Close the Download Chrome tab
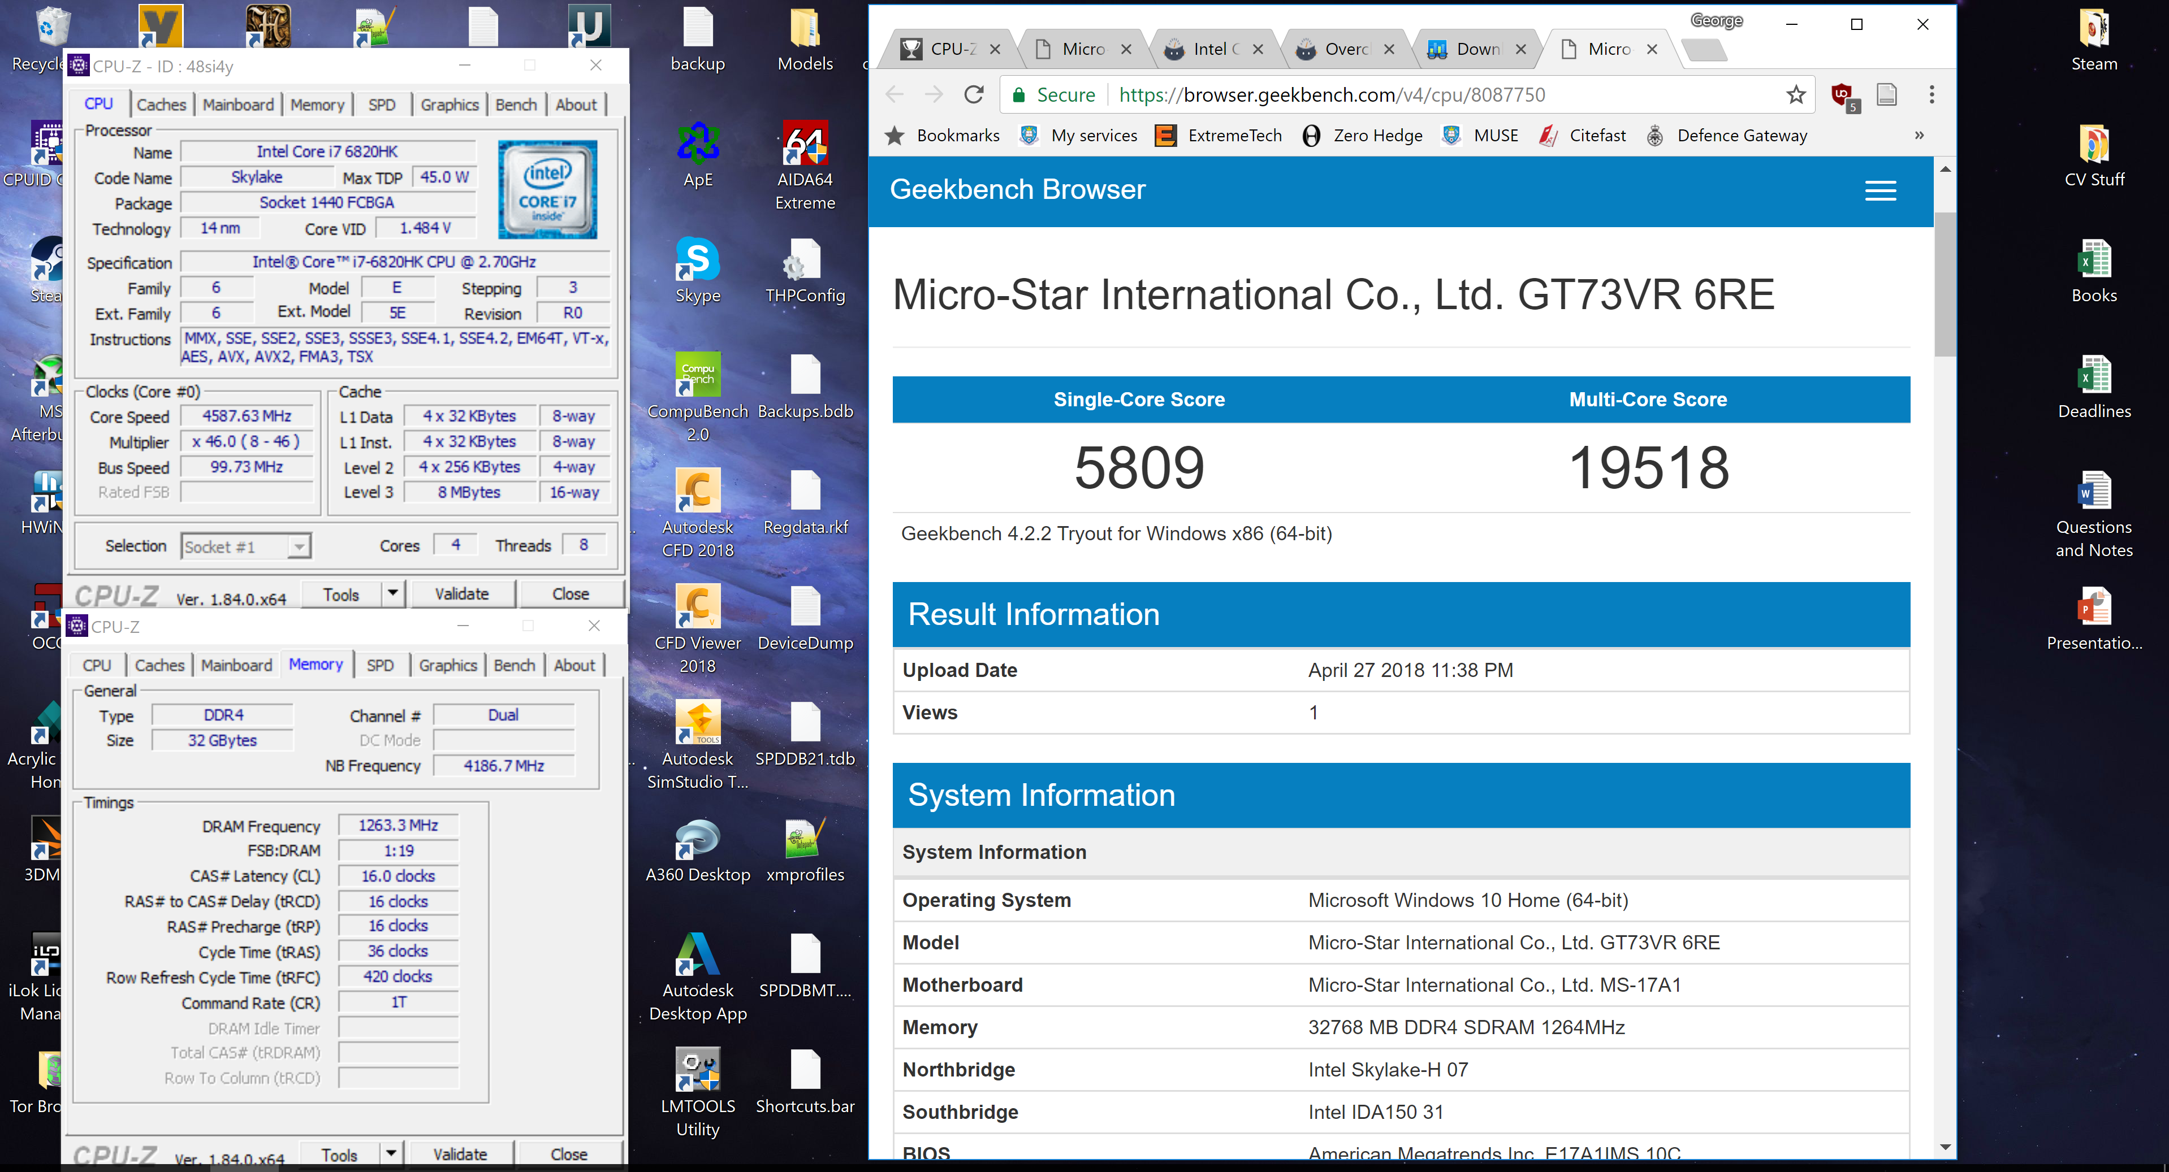The image size is (2169, 1172). [x=1520, y=50]
